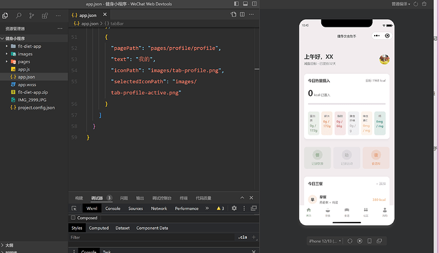
Task: Click the warnings count badge
Action: (220, 209)
